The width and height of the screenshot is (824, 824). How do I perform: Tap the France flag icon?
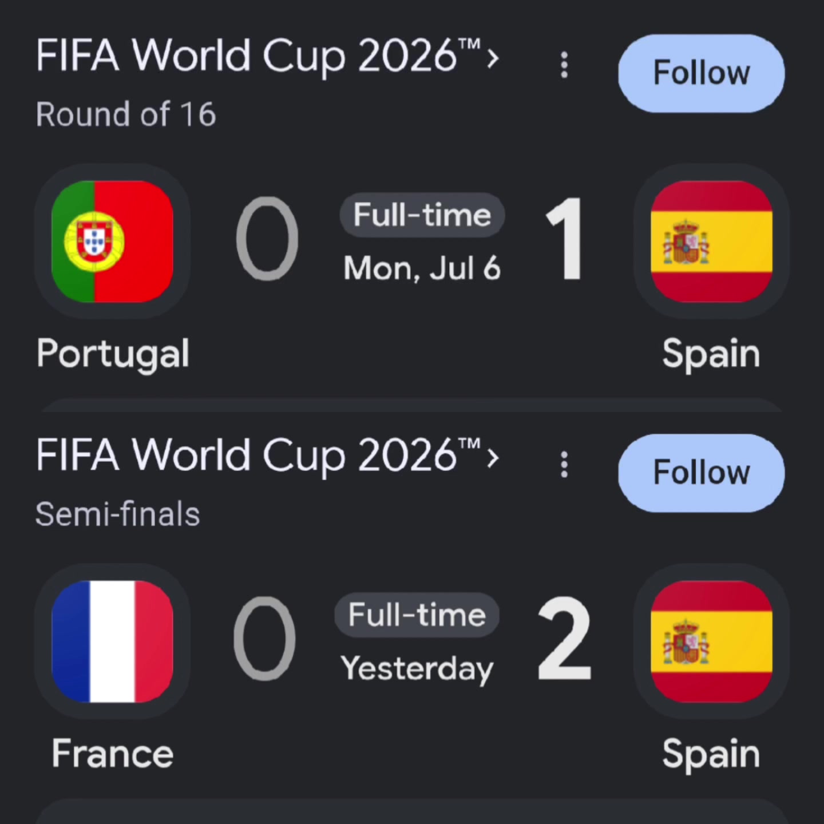point(112,641)
